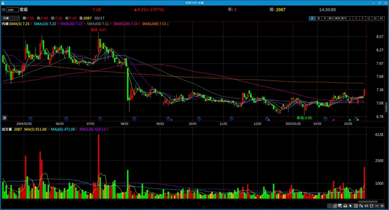Click the 14:30:00 time display
The height and width of the screenshot is (210, 389).
[x=327, y=9]
